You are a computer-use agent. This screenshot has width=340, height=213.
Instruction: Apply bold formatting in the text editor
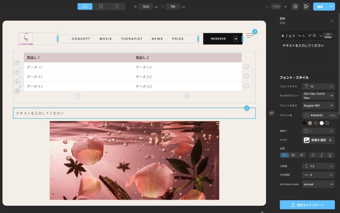(283, 36)
